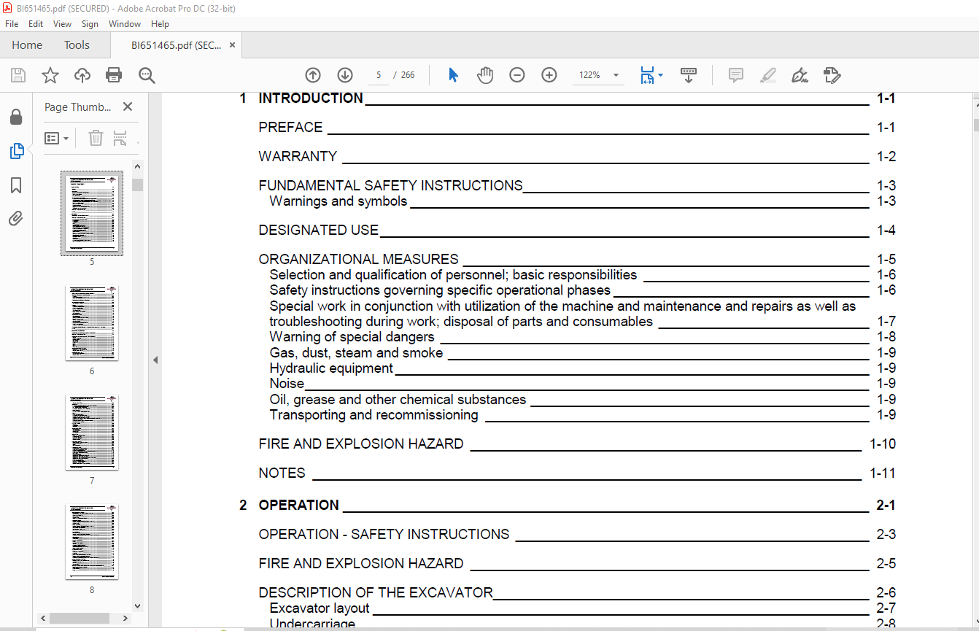Viewport: 979px width, 631px height.
Task: Open the sign document pen tool
Action: (x=800, y=75)
